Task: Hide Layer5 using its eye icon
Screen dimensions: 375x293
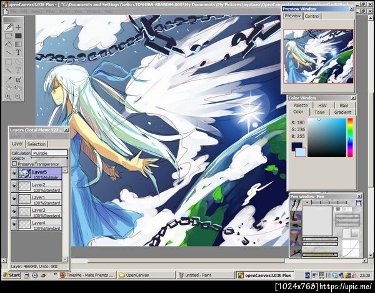Action: 14,173
